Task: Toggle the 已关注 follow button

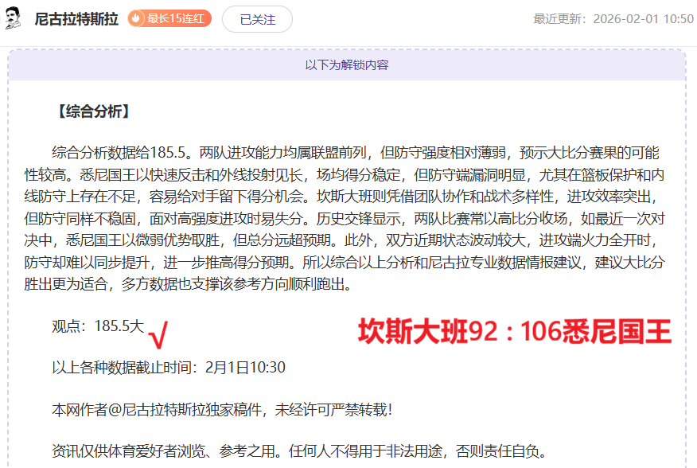Action: point(257,19)
